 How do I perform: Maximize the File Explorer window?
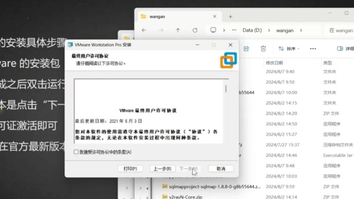(346, 13)
